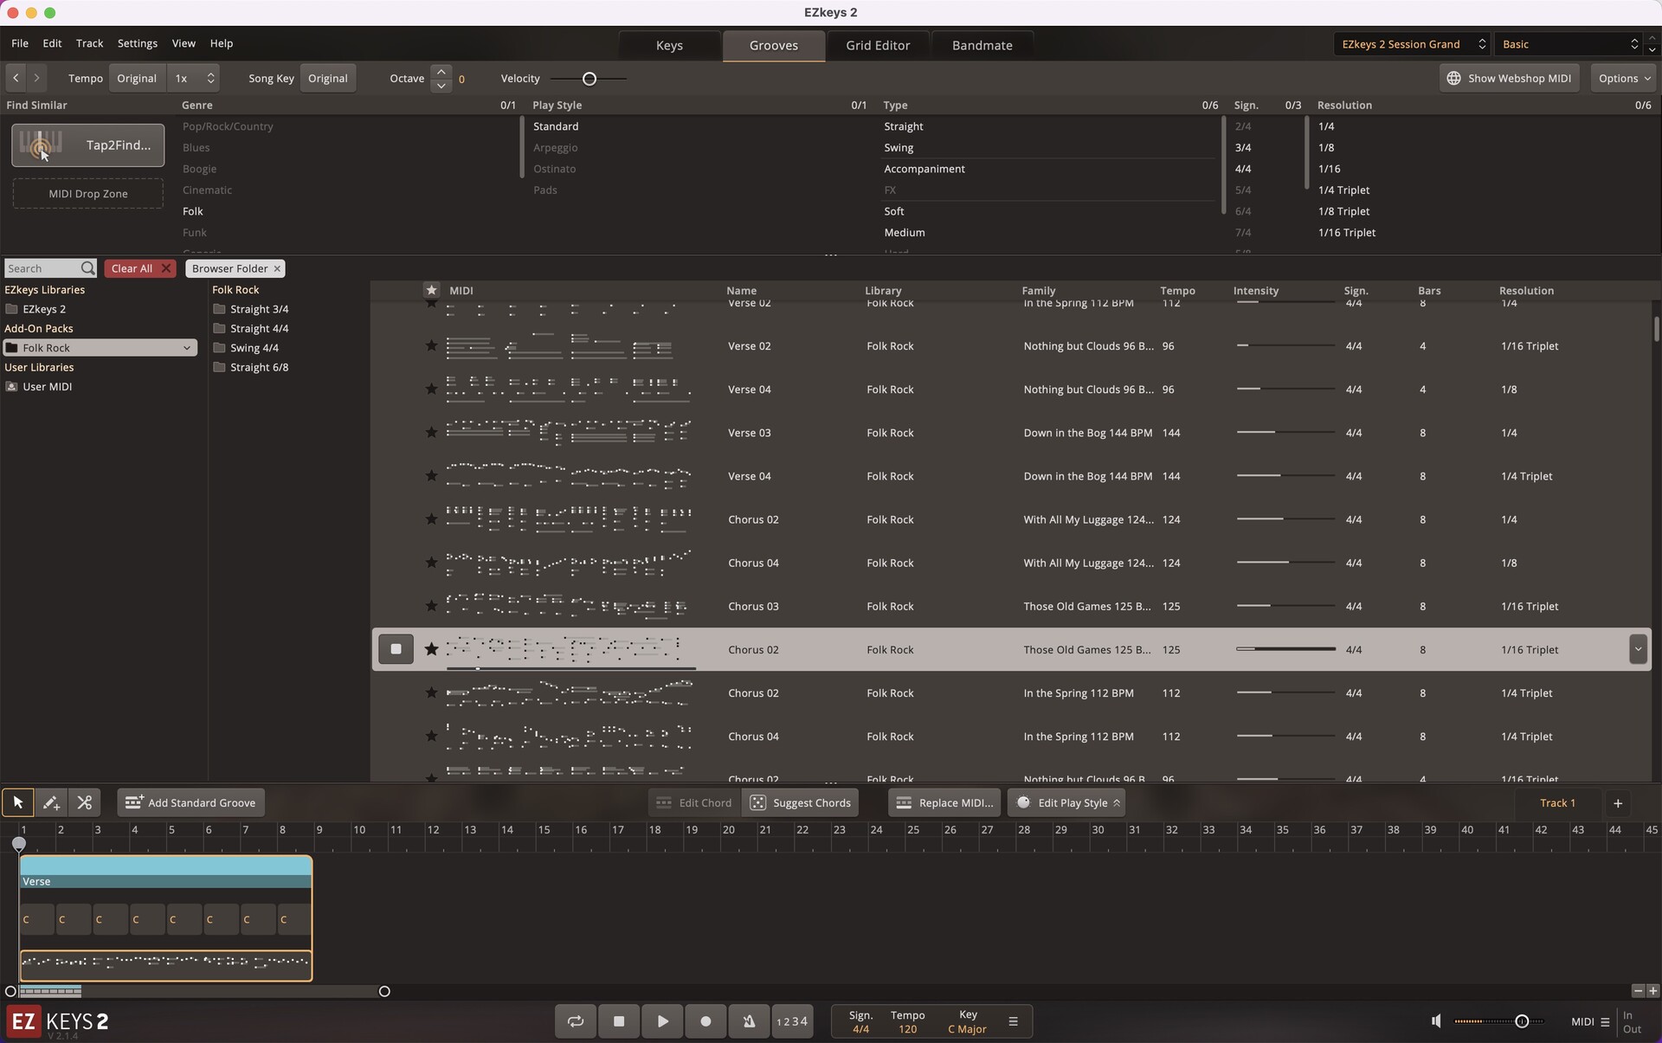Click the speaker volume icon
Image resolution: width=1662 pixels, height=1043 pixels.
[x=1436, y=1021]
